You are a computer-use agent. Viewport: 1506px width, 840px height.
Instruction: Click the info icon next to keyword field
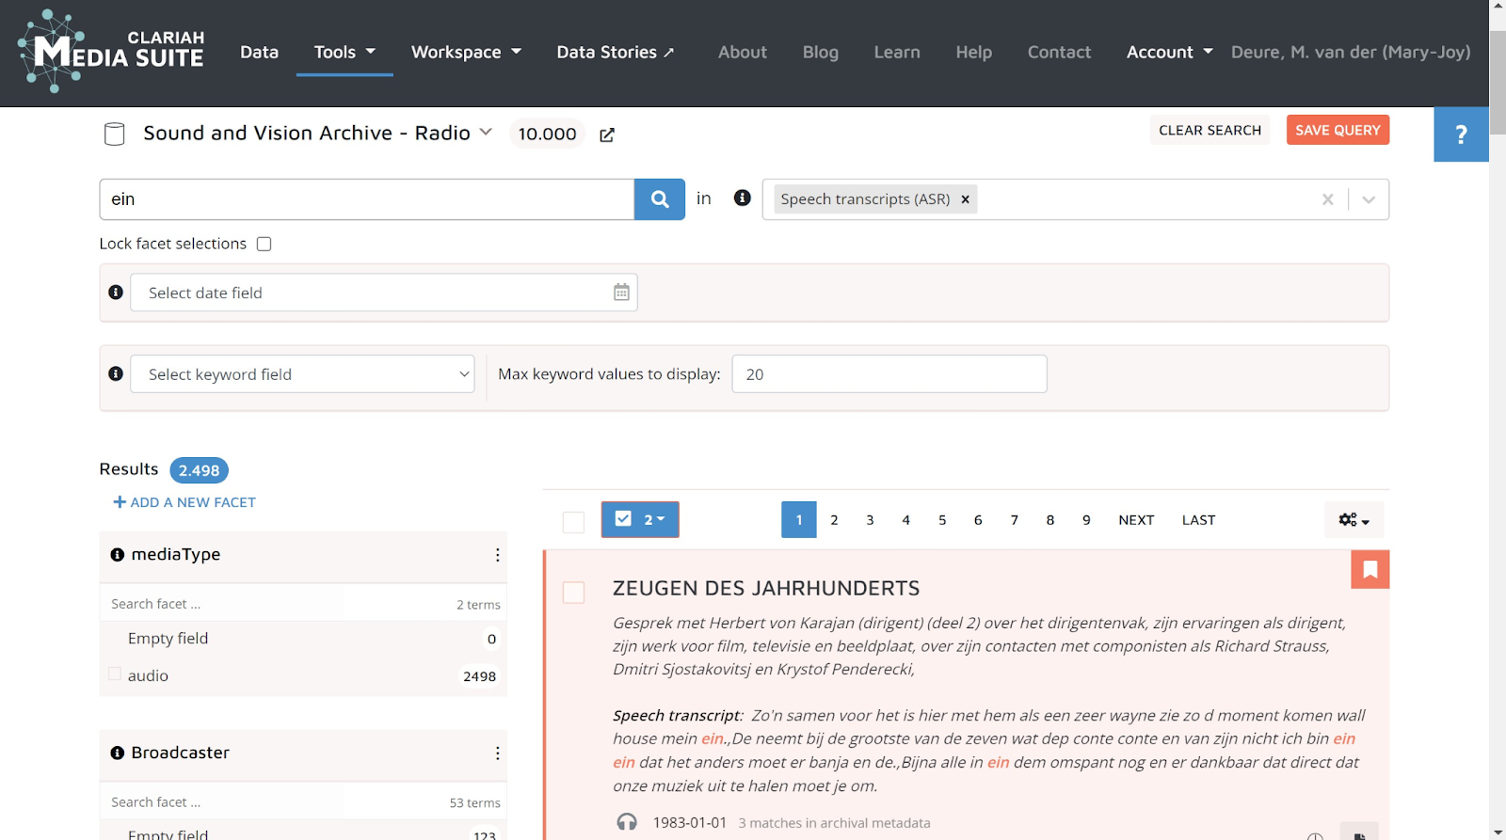(116, 373)
